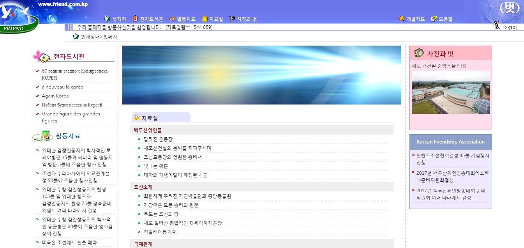Click the handshake icon beside 활동자료
Screen dimensions: 524x248
(x=172, y=19)
